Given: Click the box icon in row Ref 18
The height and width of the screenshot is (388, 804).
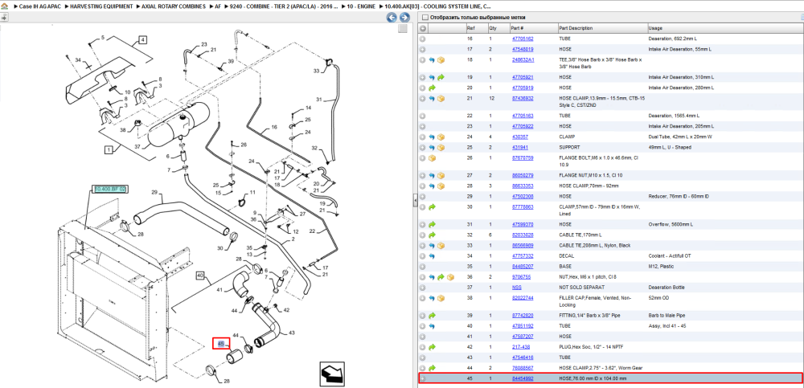Looking at the screenshot, I should 441,60.
